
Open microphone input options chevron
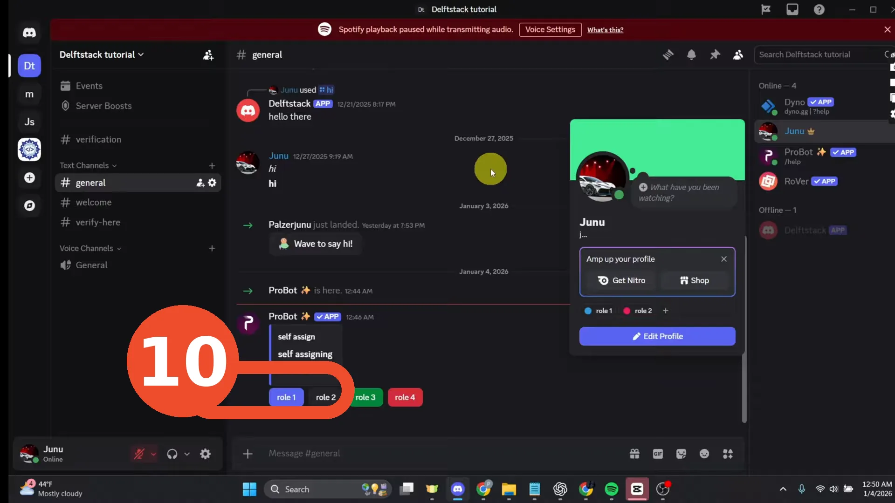point(153,454)
